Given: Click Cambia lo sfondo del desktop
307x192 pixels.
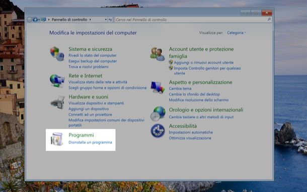Looking at the screenshot, I should point(194,94).
